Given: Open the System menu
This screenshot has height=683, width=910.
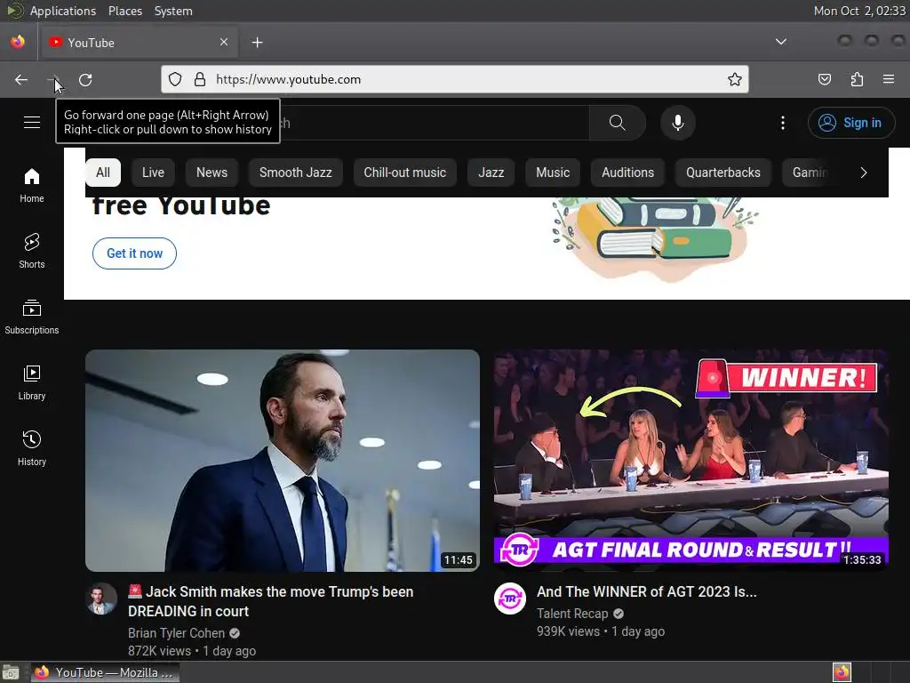Looking at the screenshot, I should pos(173,11).
